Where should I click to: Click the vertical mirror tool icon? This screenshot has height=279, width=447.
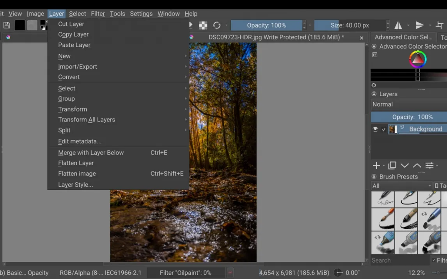420,25
